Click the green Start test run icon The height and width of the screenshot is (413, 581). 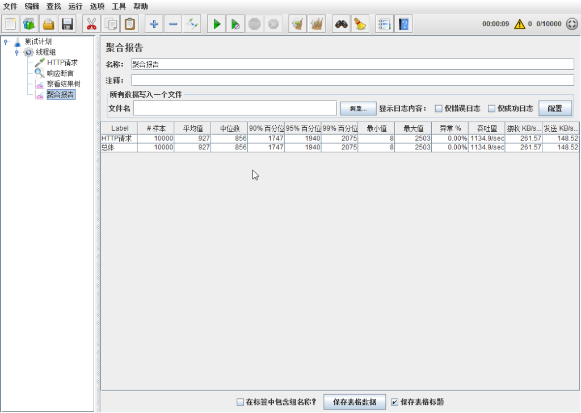216,24
